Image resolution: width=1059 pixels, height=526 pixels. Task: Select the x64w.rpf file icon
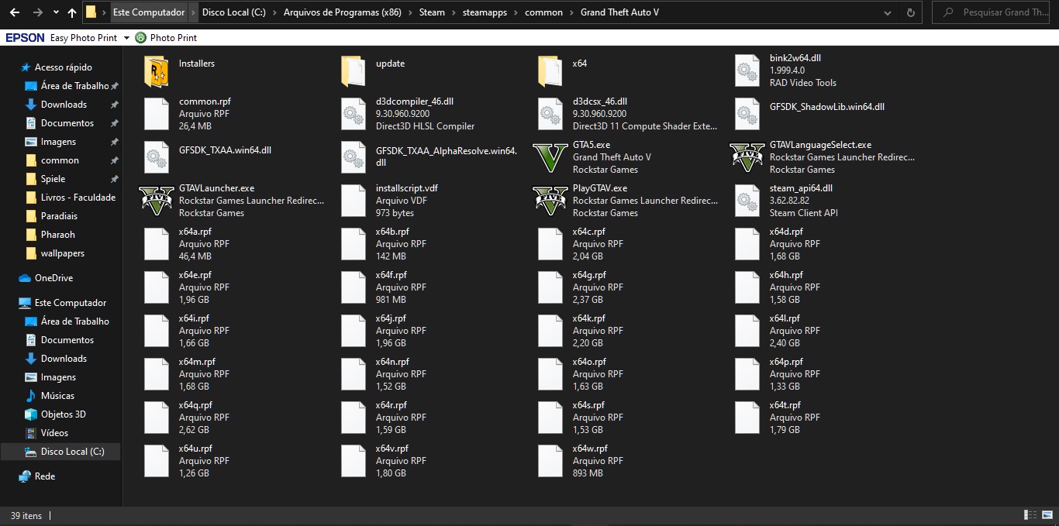(550, 461)
